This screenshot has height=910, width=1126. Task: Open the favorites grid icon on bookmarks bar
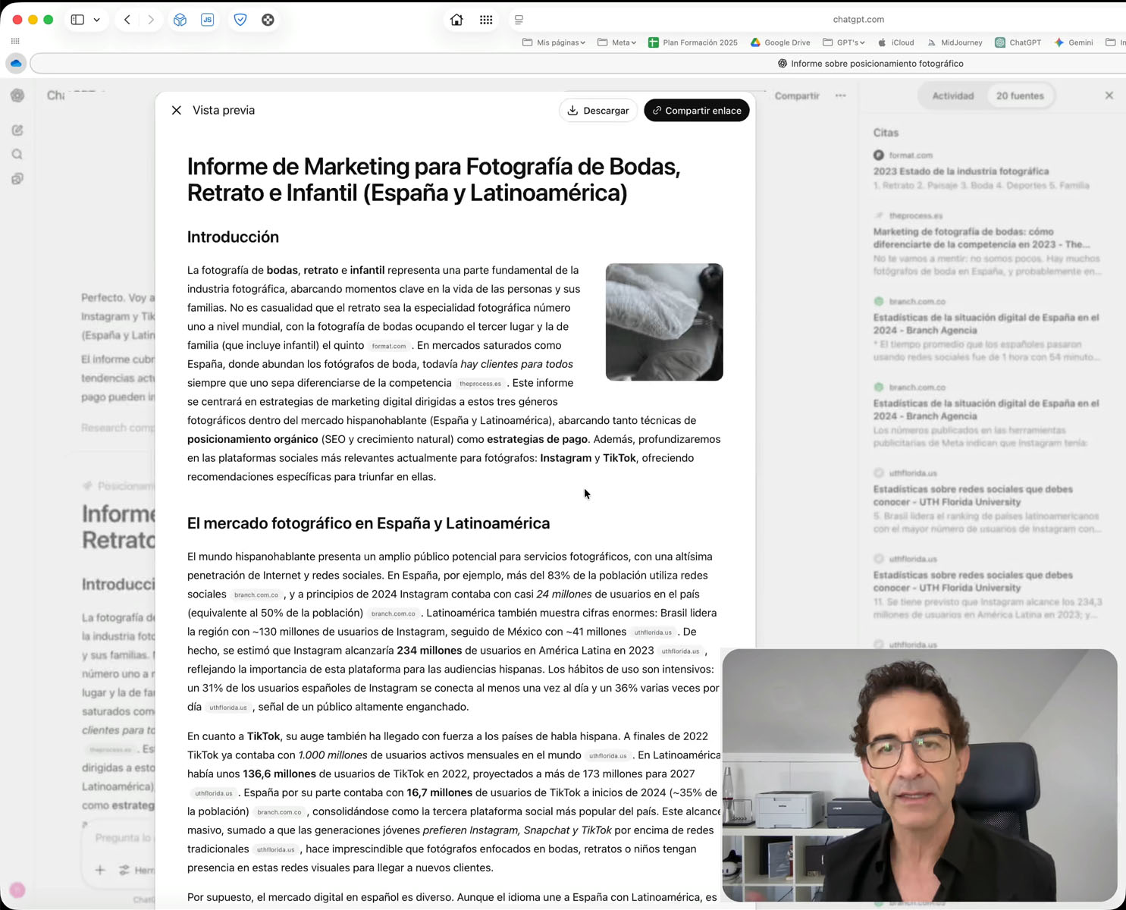pyautogui.click(x=15, y=41)
